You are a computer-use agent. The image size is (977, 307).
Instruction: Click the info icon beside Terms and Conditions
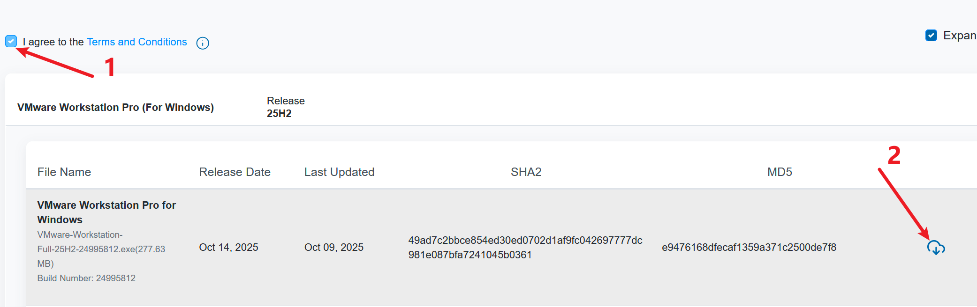[203, 43]
